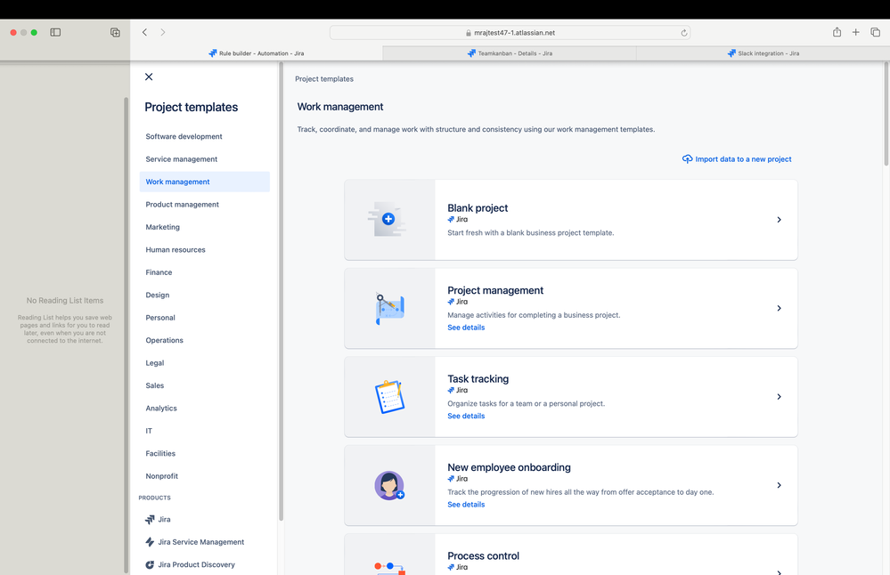Image resolution: width=890 pixels, height=575 pixels.
Task: Go back to previous page
Action: coord(144,32)
